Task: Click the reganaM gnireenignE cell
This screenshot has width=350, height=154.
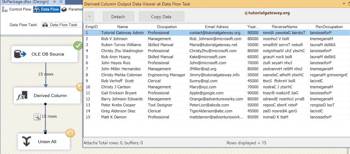Action: [329, 75]
